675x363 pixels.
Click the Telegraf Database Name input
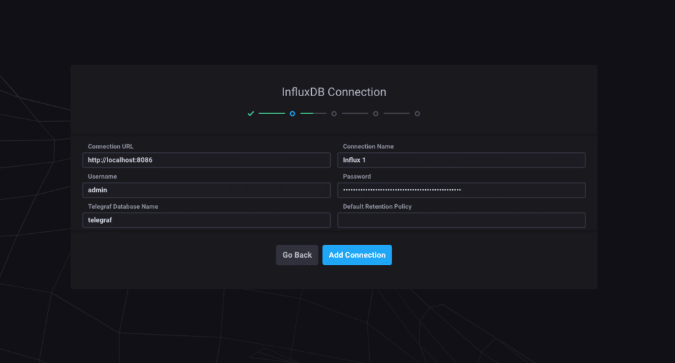coord(206,220)
